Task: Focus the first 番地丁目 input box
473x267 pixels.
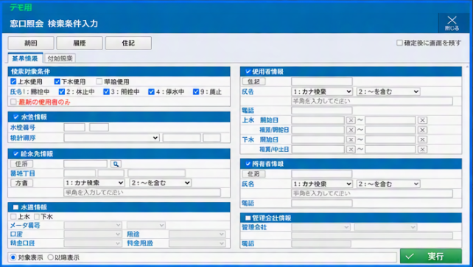Action: 80,173
